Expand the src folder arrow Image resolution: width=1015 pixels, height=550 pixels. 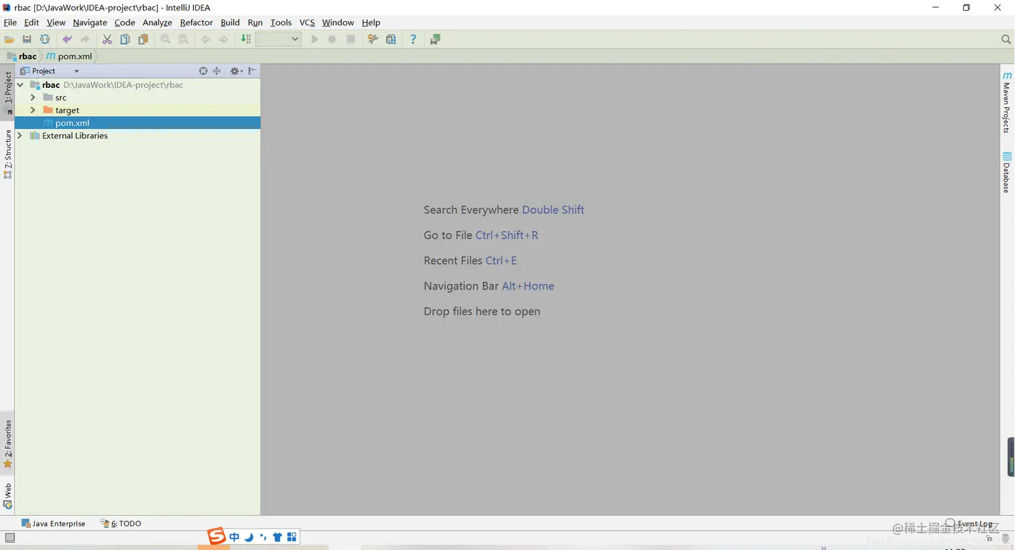[33, 97]
